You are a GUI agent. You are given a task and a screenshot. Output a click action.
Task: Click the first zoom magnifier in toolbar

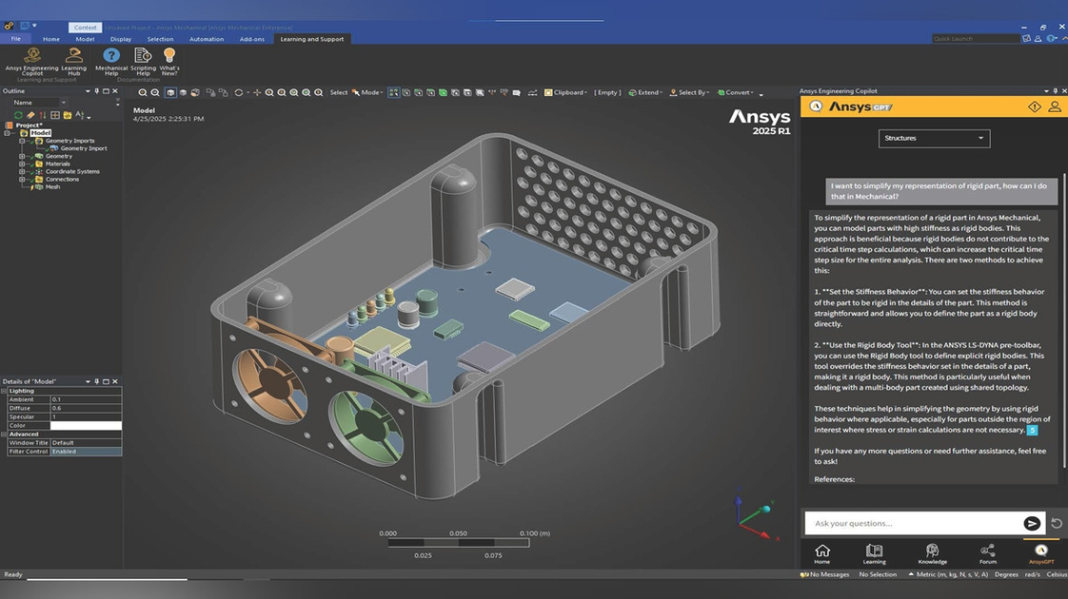pos(143,92)
